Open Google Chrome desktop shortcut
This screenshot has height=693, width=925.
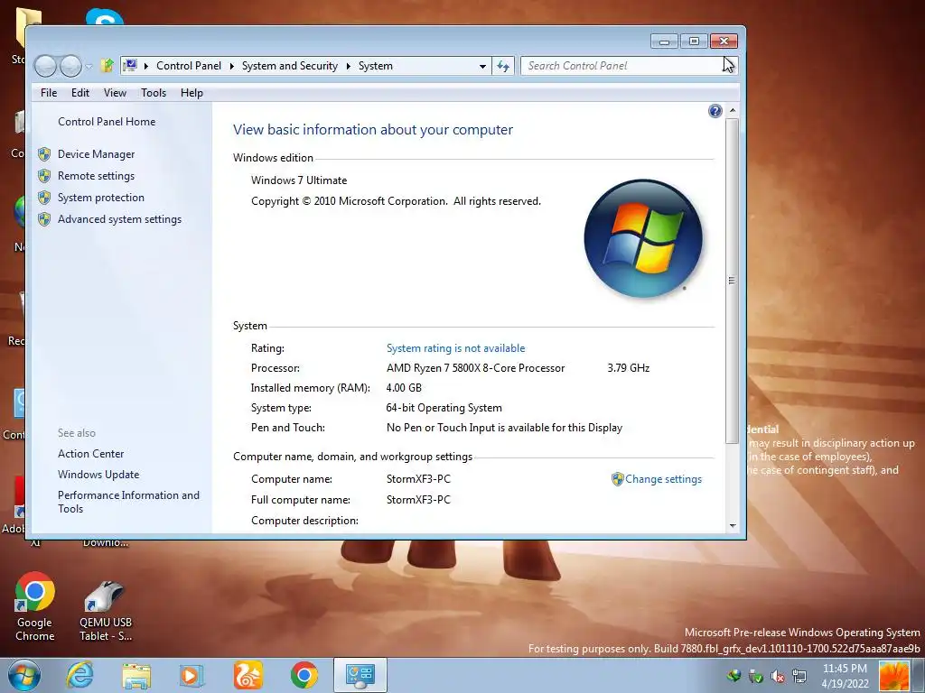(35, 606)
